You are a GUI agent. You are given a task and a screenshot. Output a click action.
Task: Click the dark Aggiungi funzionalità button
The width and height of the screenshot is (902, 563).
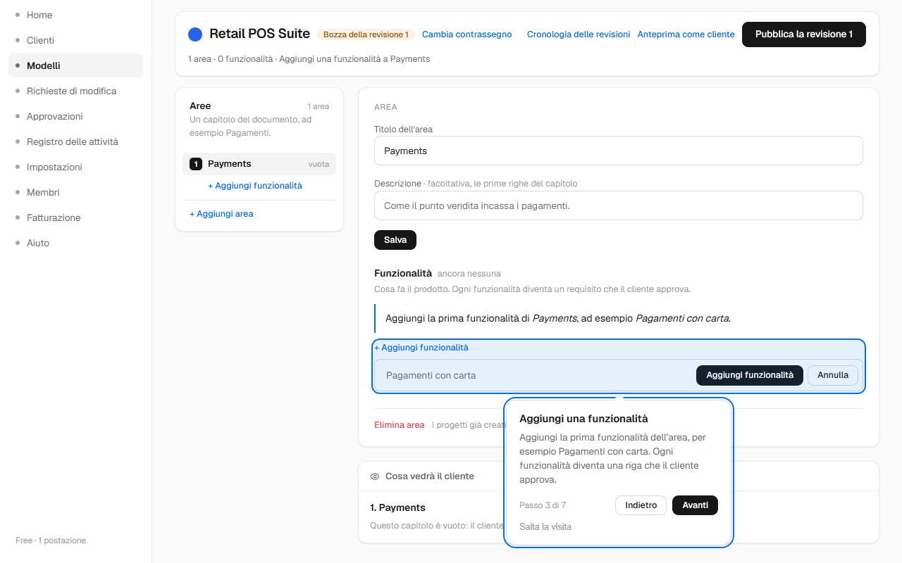[x=750, y=375]
